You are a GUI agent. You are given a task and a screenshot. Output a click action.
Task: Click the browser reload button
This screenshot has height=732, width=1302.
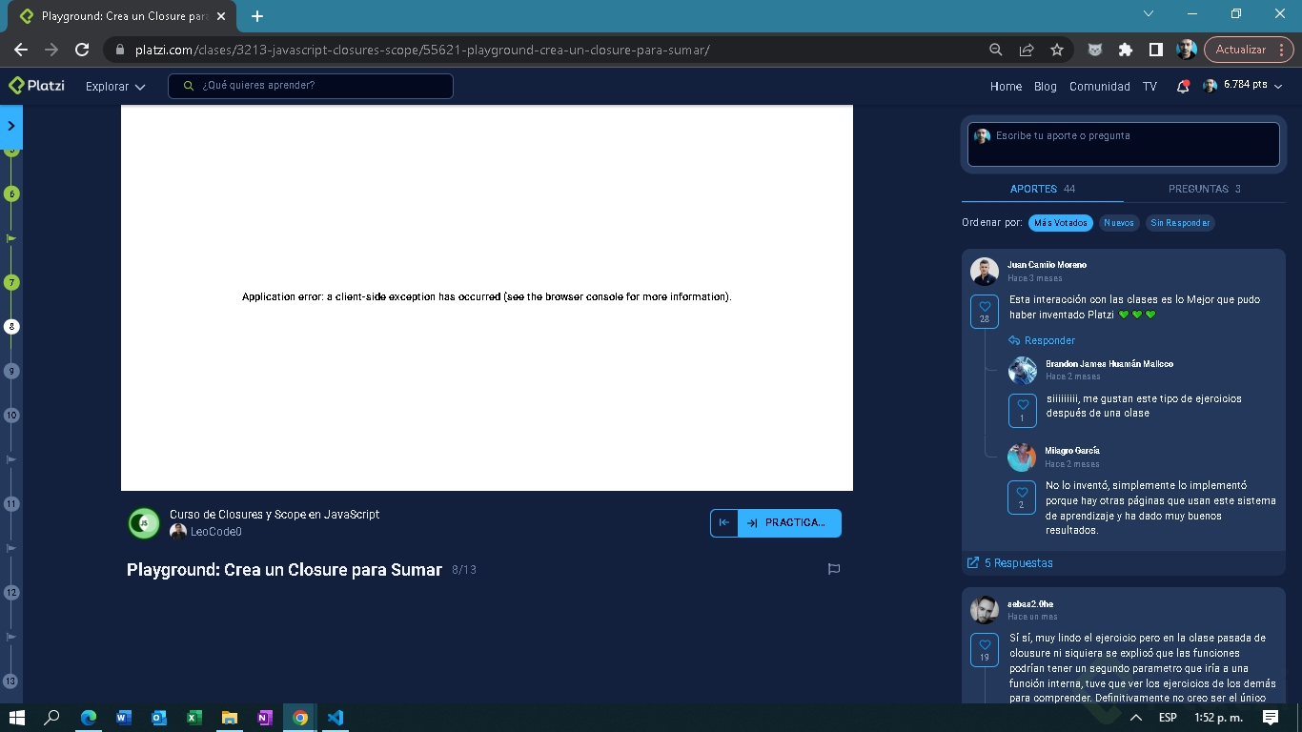click(x=82, y=50)
